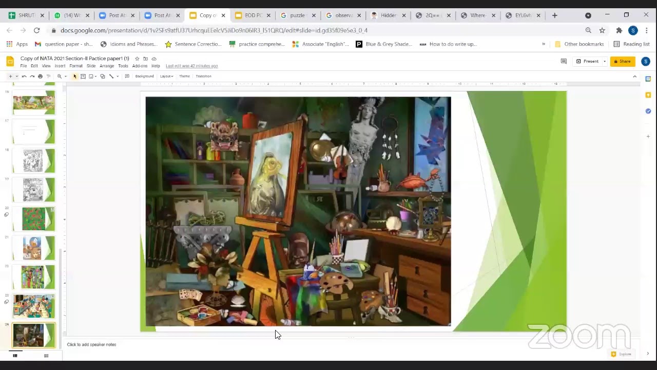The width and height of the screenshot is (657, 370).
Task: Expand side panel chevron at bottom right
Action: [x=648, y=354]
